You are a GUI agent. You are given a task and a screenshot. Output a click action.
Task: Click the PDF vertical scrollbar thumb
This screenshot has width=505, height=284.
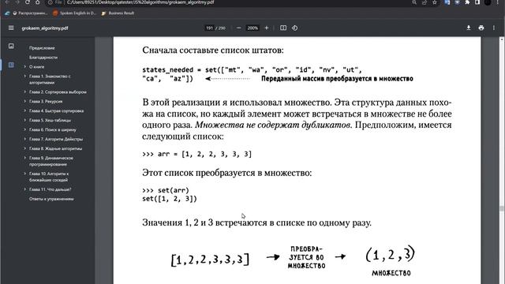pos(502,208)
